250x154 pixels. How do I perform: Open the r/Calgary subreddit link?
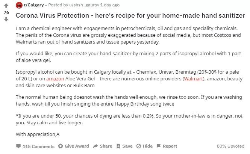33,5
